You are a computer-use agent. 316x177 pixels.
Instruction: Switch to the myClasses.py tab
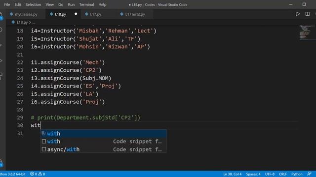(26, 14)
